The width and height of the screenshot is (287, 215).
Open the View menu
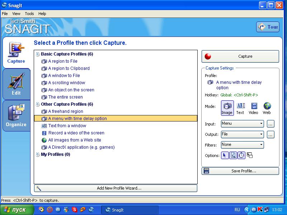(16, 14)
